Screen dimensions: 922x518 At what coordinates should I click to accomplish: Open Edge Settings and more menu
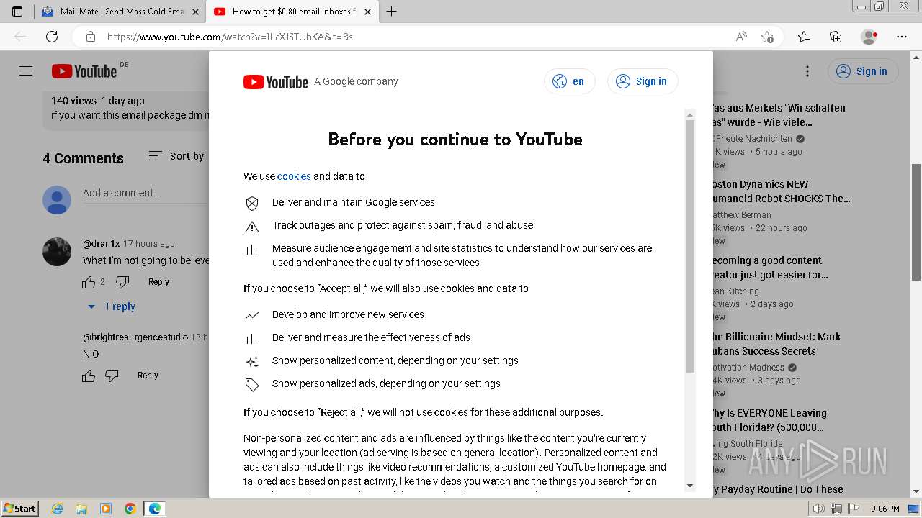pos(902,37)
